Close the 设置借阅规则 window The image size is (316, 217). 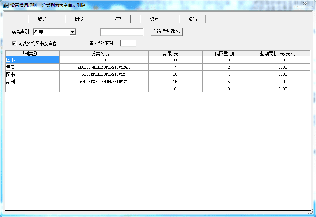point(305,4)
